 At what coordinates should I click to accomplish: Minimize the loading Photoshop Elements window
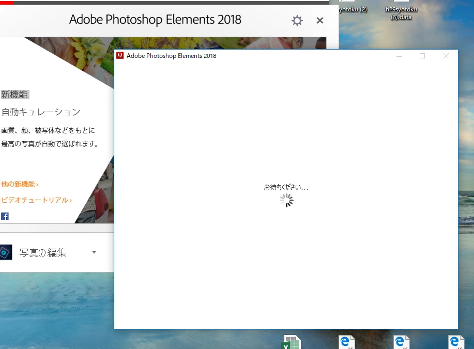tap(399, 56)
